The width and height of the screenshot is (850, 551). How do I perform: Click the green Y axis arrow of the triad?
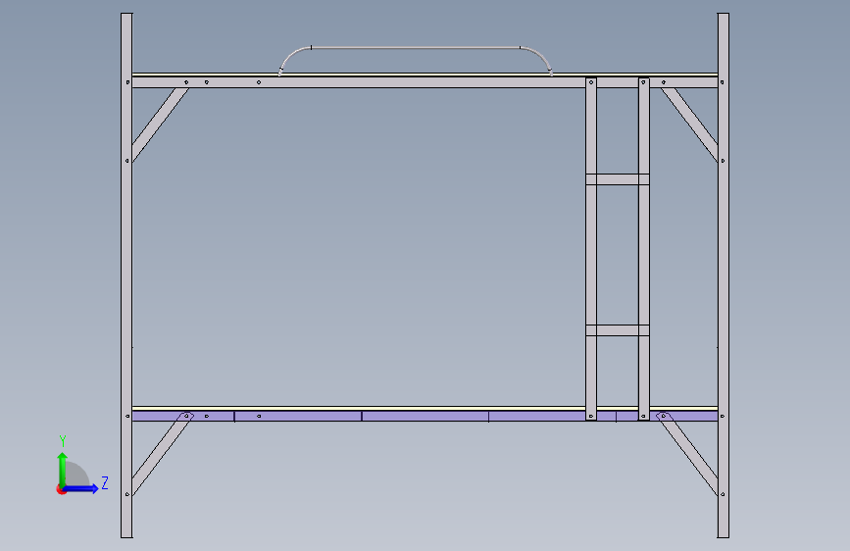coord(63,469)
